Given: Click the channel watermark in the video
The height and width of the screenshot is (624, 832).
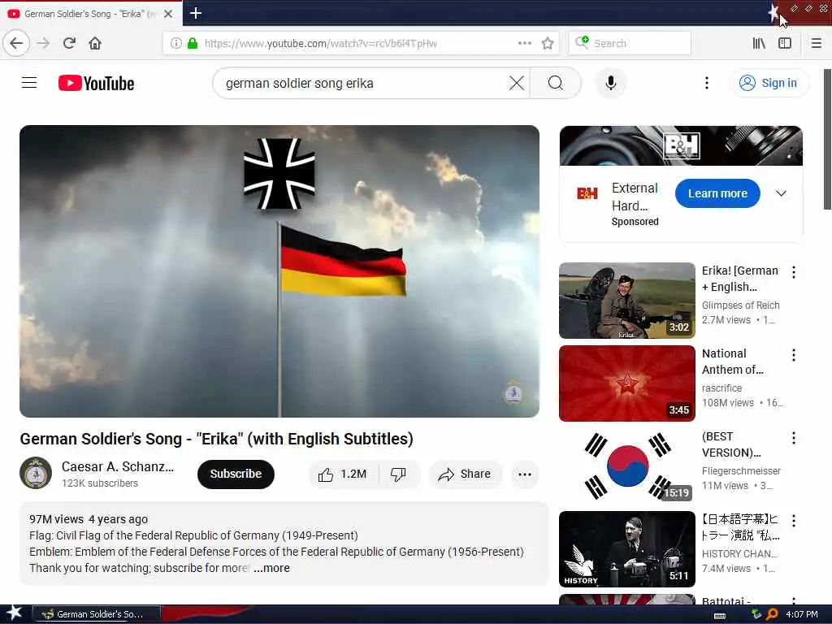Looking at the screenshot, I should (x=513, y=393).
